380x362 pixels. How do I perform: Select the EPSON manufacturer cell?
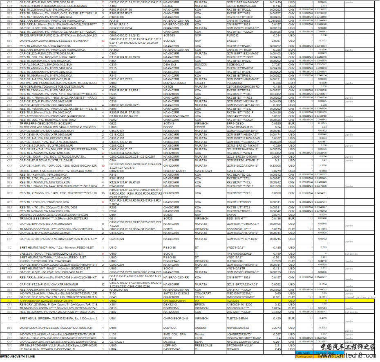[210, 304]
